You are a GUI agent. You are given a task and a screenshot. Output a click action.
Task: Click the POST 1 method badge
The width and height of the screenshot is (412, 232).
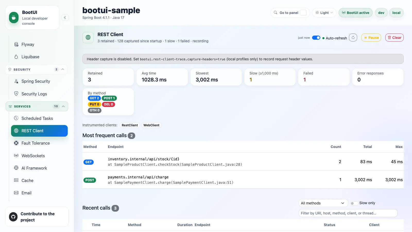point(109,98)
